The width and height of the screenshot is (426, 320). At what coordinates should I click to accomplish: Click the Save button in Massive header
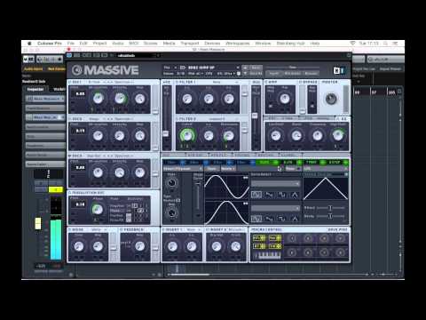pyautogui.click(x=256, y=68)
